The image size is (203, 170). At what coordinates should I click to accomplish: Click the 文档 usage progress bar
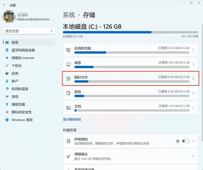(132, 110)
